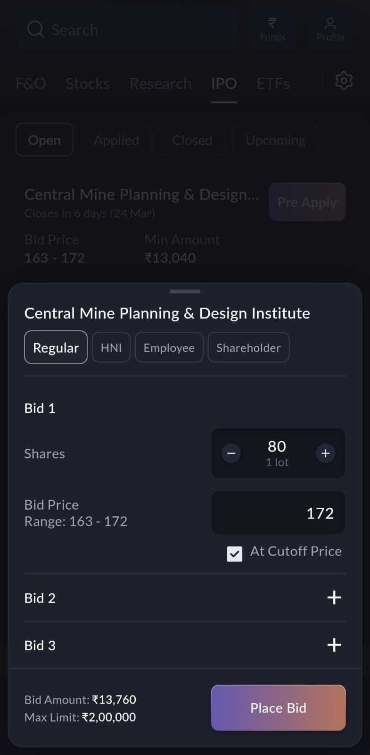Screen dimensions: 370x755
Task: Choose the Employee investor category
Action: click(169, 347)
